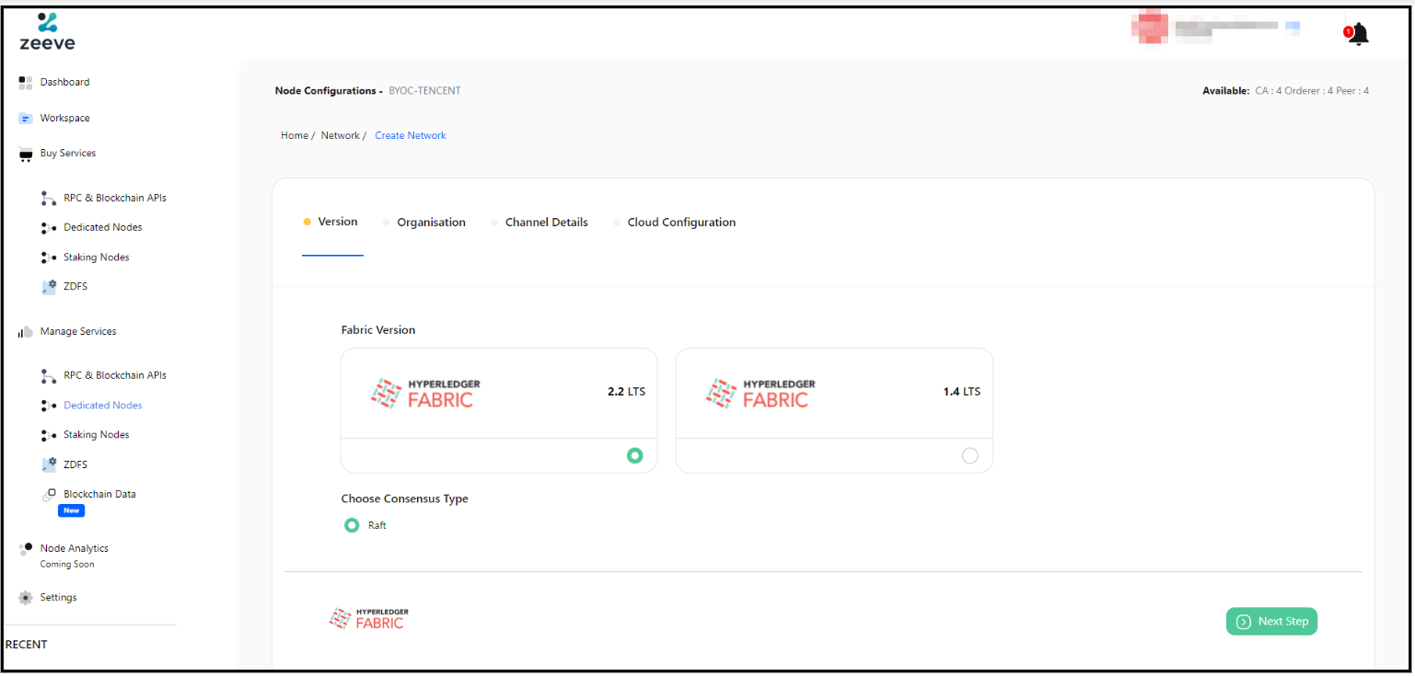This screenshot has height=676, width=1415.
Task: Collapse the Buy Services section
Action: click(69, 153)
